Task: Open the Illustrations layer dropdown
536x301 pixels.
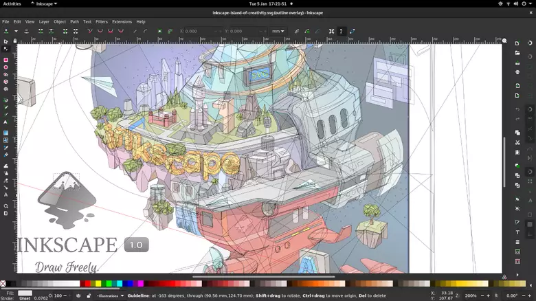Action: [110, 296]
